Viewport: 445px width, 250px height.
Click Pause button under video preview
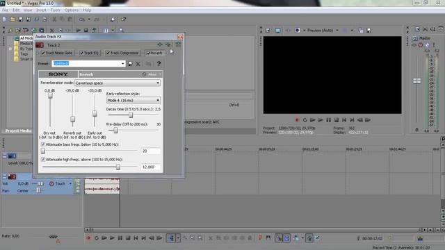coord(329,120)
